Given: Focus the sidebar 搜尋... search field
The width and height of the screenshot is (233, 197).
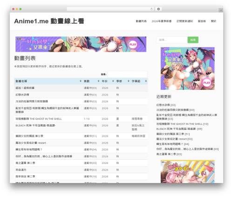Looking at the screenshot, I should click(x=172, y=40).
